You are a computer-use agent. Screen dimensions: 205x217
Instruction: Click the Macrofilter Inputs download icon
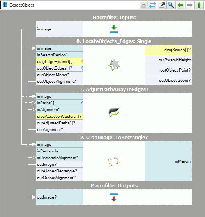point(114,29)
